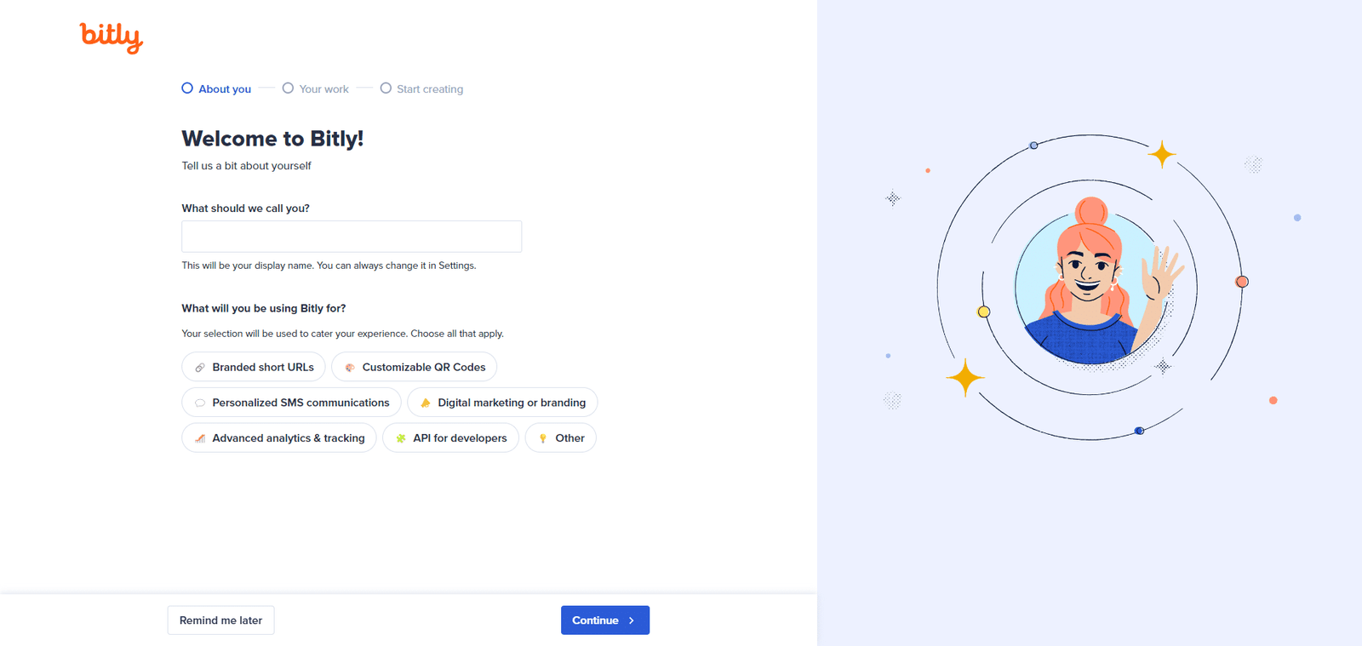Image resolution: width=1362 pixels, height=646 pixels.
Task: Click the megaphone icon on Digital marketing
Action: point(426,403)
